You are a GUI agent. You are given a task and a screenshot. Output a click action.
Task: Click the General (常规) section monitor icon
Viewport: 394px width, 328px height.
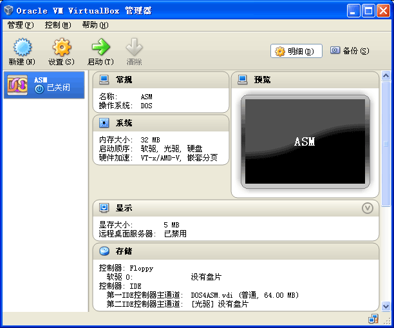[104, 80]
